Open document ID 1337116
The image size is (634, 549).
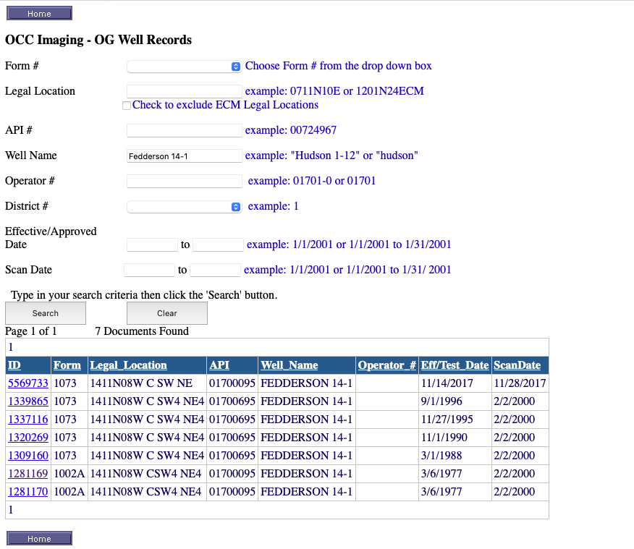pos(28,420)
